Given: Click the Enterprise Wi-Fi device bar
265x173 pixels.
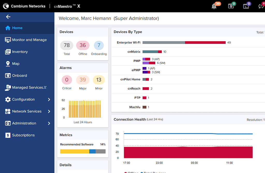Looking at the screenshot, I should point(184,43).
